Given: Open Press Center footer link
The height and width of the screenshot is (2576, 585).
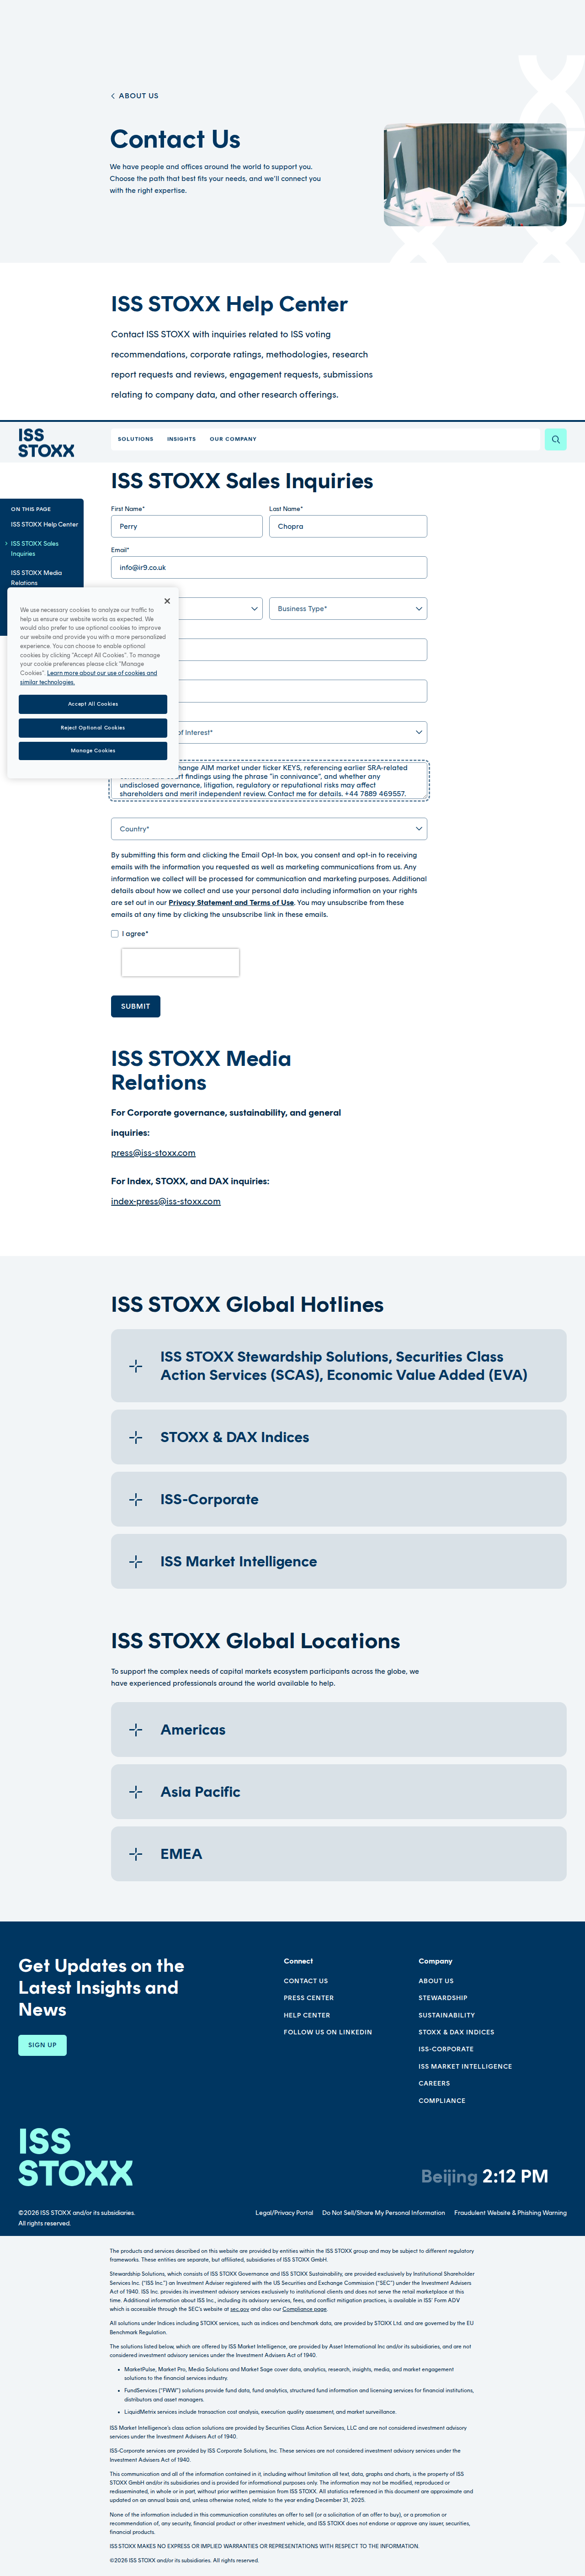Looking at the screenshot, I should (x=309, y=1998).
